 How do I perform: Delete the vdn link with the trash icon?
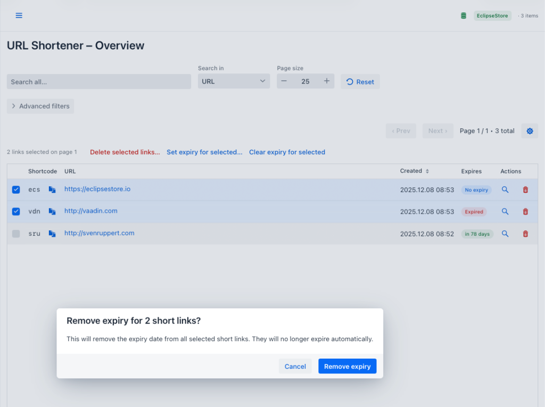point(525,211)
